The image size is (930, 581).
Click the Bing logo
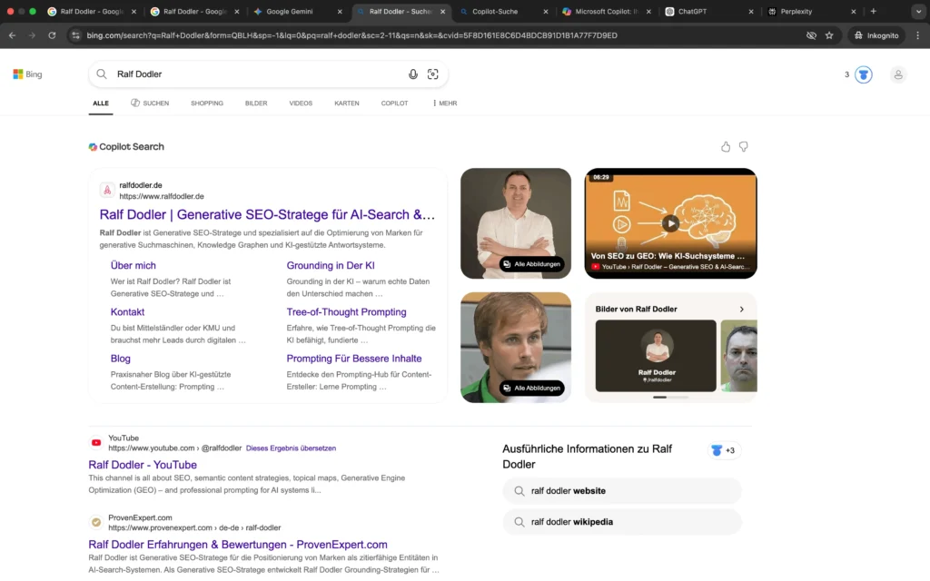pyautogui.click(x=26, y=74)
